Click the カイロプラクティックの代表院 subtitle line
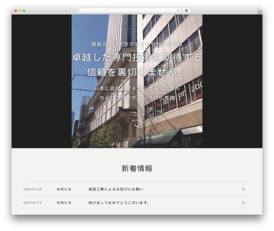The image size is (274, 231). coord(137,98)
